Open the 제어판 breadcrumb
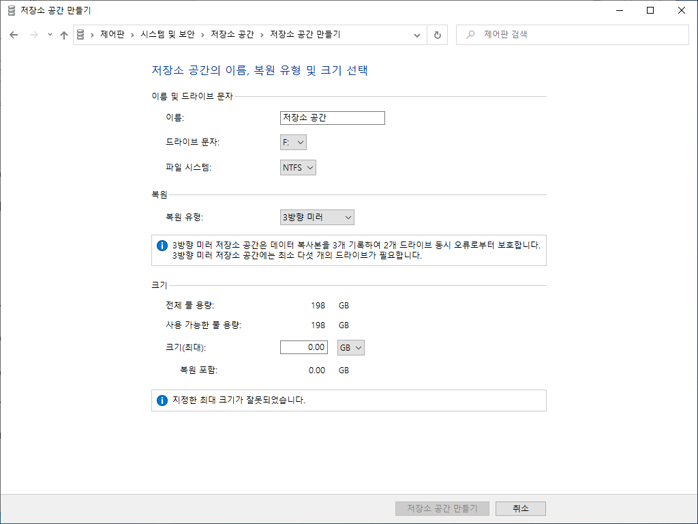The height and width of the screenshot is (524, 698). 112,34
